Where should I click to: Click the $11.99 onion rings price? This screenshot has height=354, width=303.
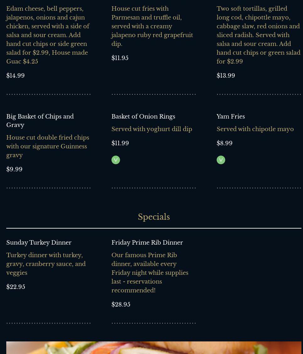pyautogui.click(x=120, y=143)
